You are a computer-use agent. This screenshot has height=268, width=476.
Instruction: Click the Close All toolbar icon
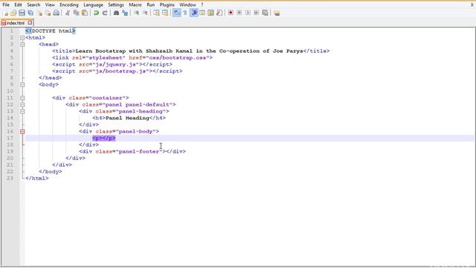[x=48, y=13]
